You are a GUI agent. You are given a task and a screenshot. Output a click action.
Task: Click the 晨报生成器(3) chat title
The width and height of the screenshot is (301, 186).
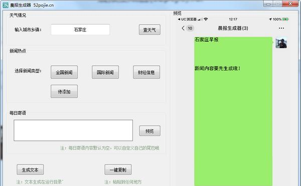point(233,28)
